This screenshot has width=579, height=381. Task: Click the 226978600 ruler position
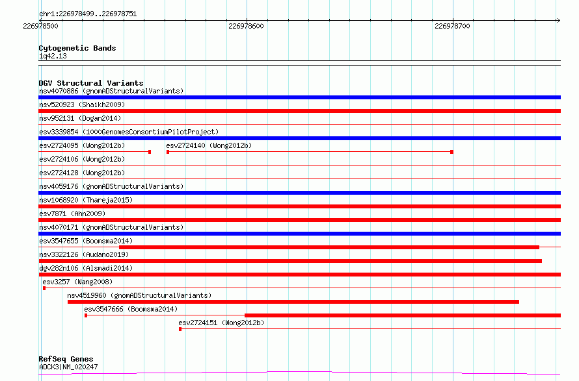tap(246, 26)
